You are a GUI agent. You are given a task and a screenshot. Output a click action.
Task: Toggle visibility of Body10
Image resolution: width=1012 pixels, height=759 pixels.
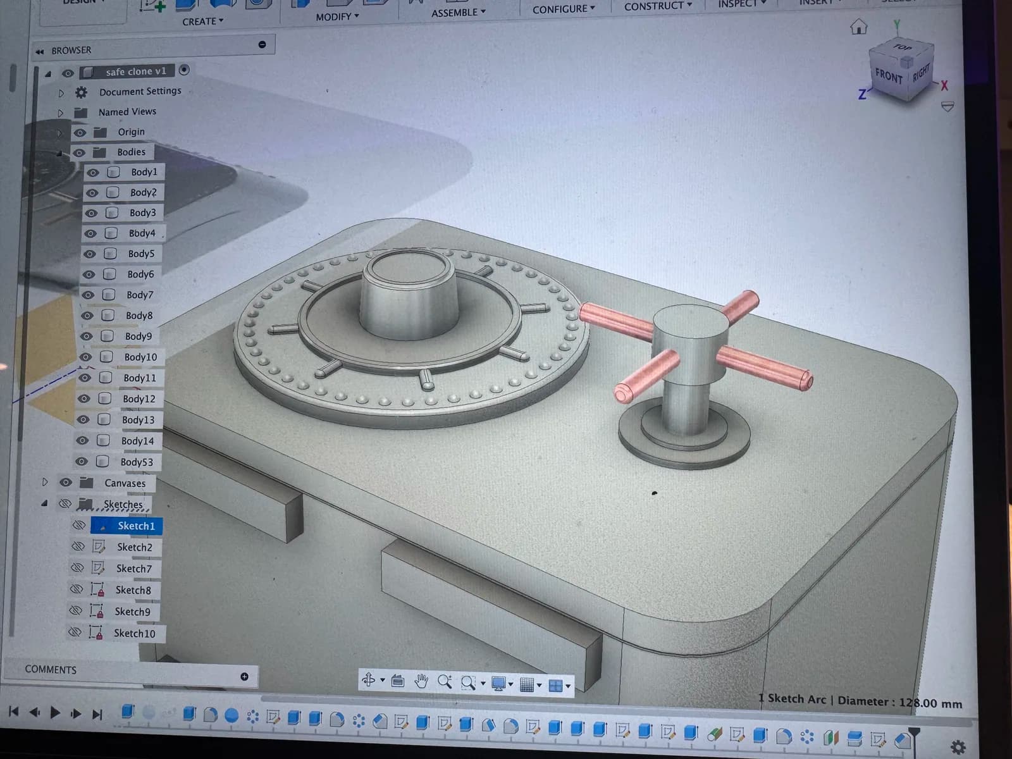coord(86,357)
